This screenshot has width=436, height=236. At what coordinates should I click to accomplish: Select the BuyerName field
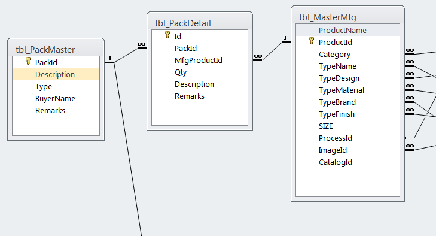point(56,99)
